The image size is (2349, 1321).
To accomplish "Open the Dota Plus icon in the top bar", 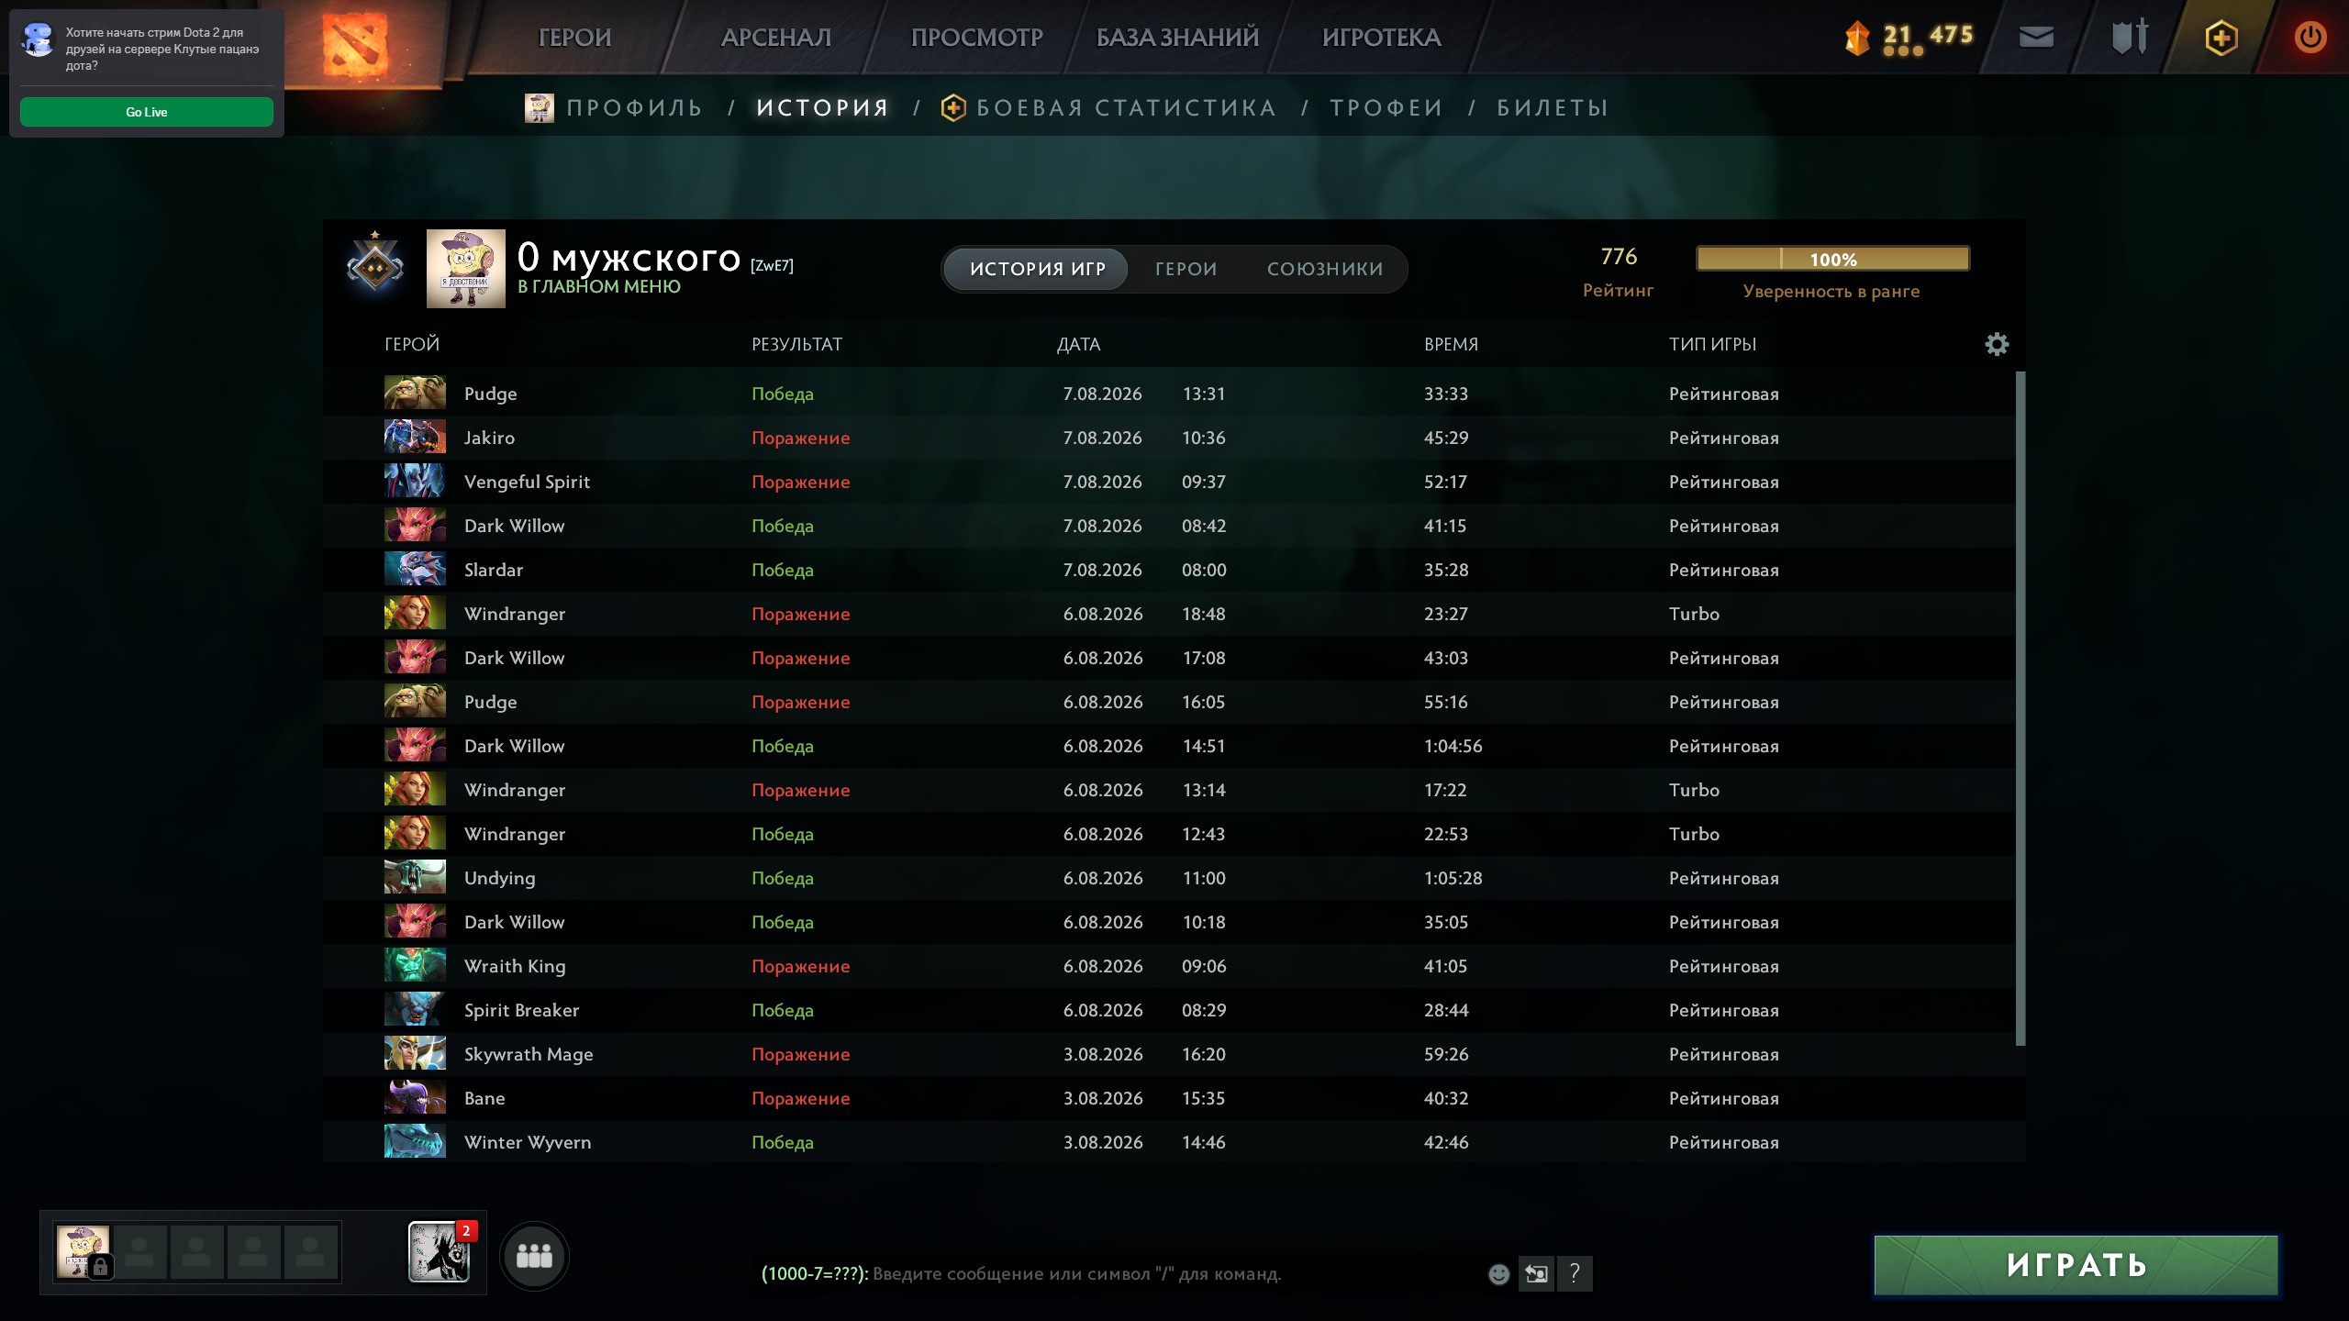I will tap(2221, 38).
